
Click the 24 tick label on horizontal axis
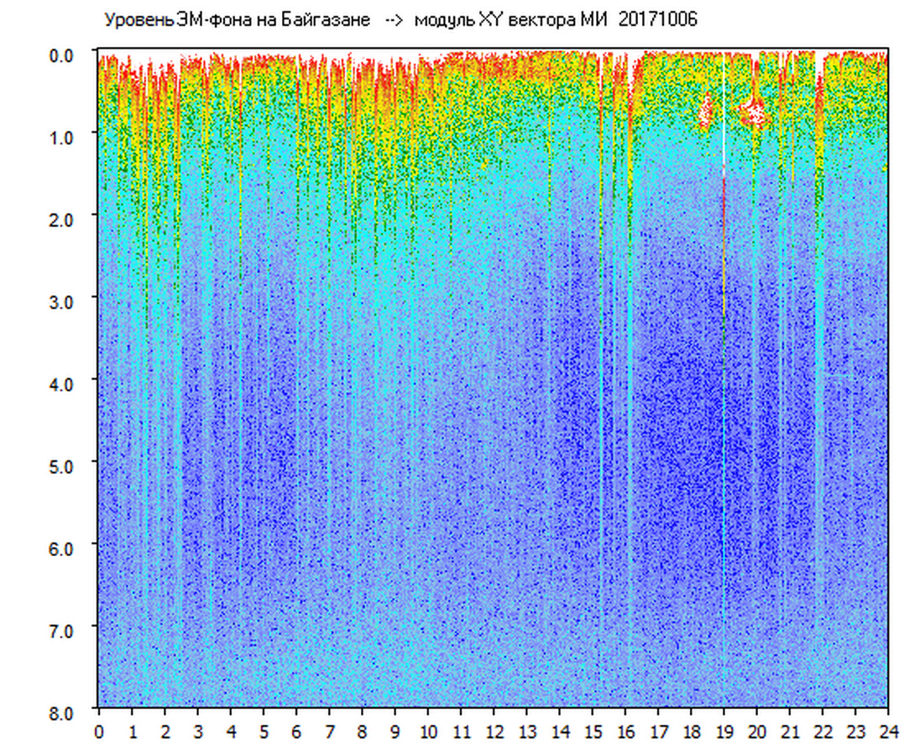click(x=888, y=731)
